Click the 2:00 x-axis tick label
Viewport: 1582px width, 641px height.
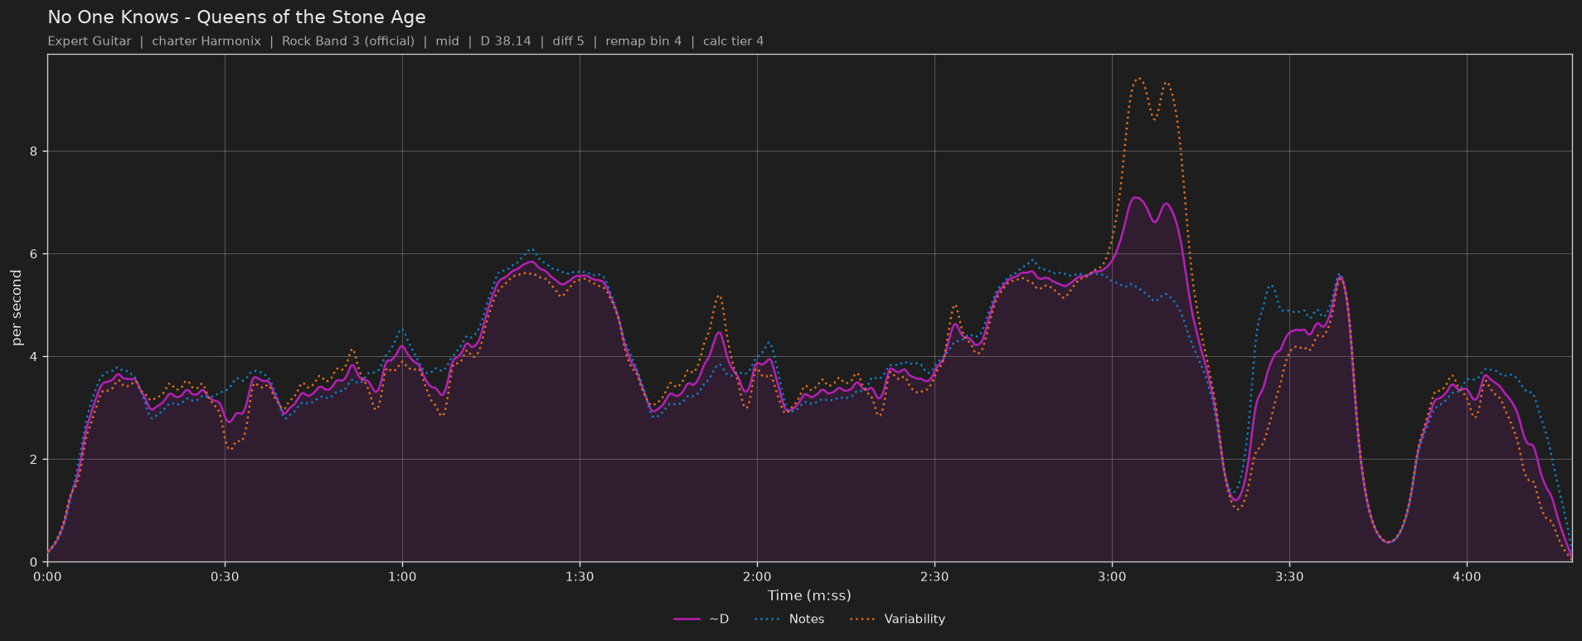[x=757, y=576]
